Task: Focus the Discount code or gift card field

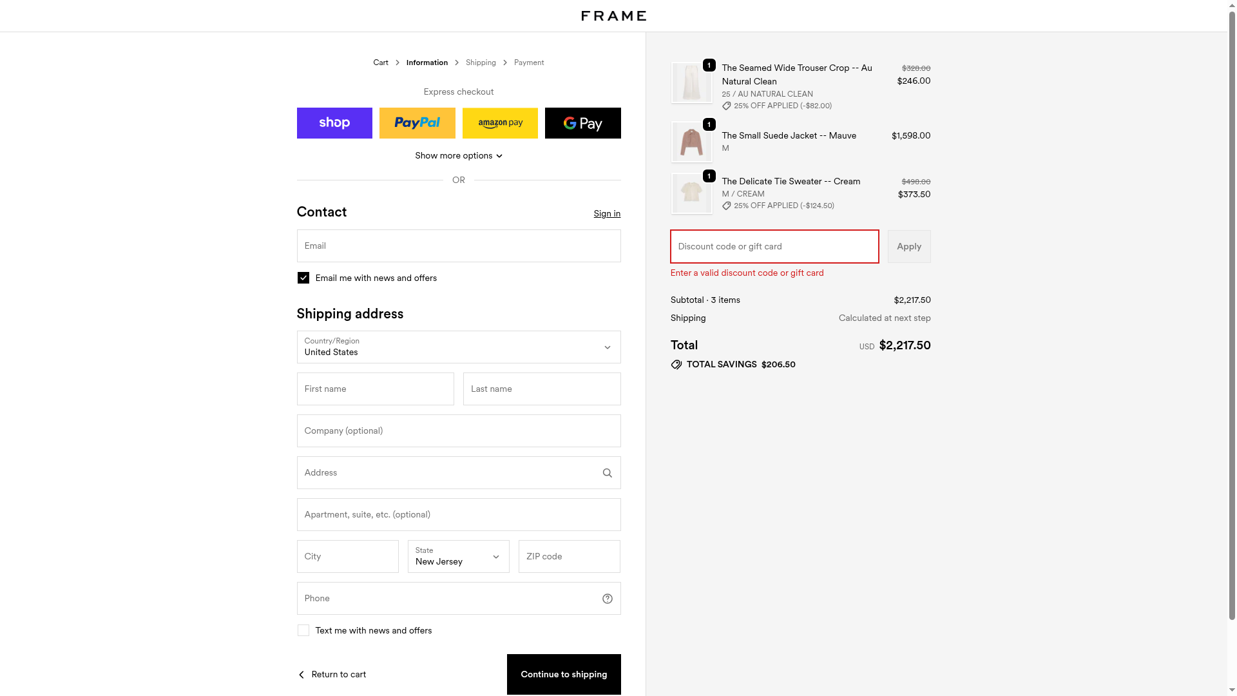Action: (774, 247)
